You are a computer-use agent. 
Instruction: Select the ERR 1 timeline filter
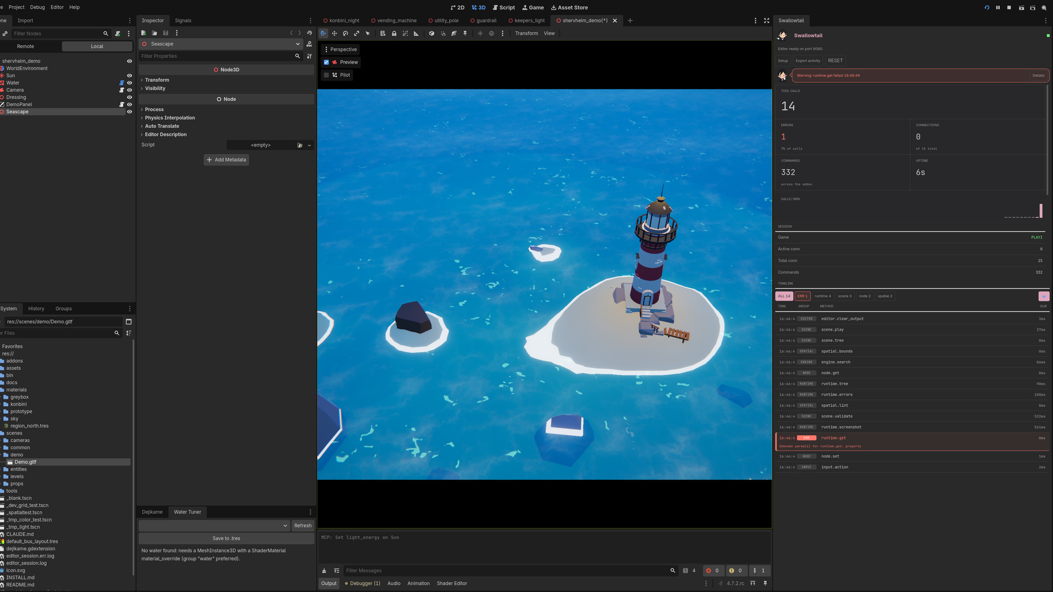(x=802, y=296)
